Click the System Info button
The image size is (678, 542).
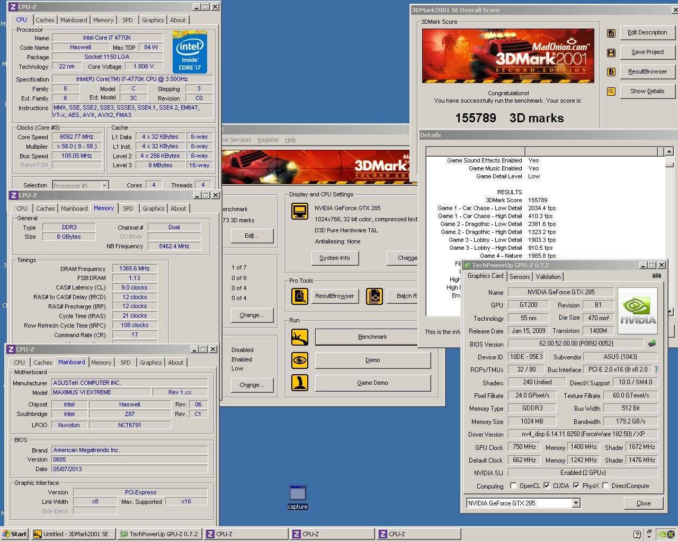335,258
